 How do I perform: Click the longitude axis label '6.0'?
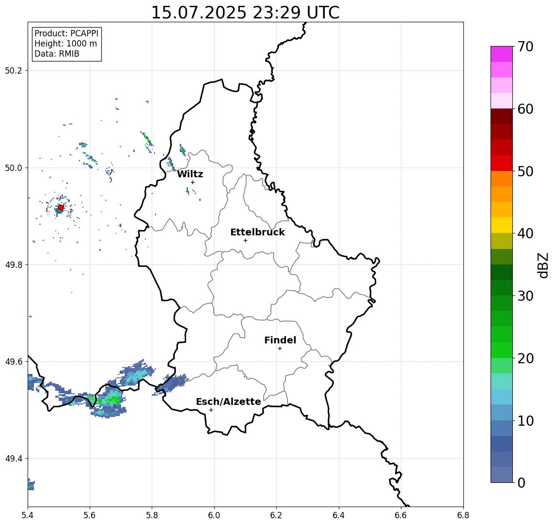(215, 515)
